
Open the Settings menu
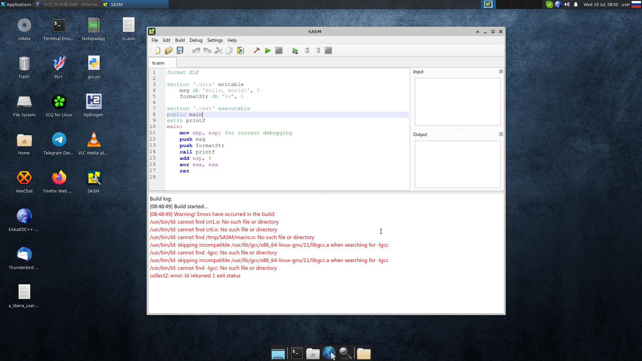point(215,40)
